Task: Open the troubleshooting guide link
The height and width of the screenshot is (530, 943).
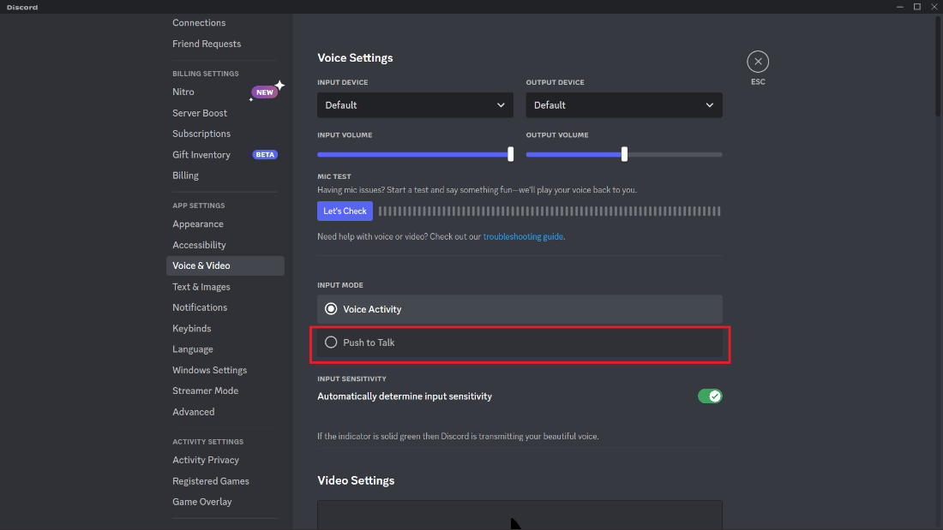Action: tap(523, 237)
